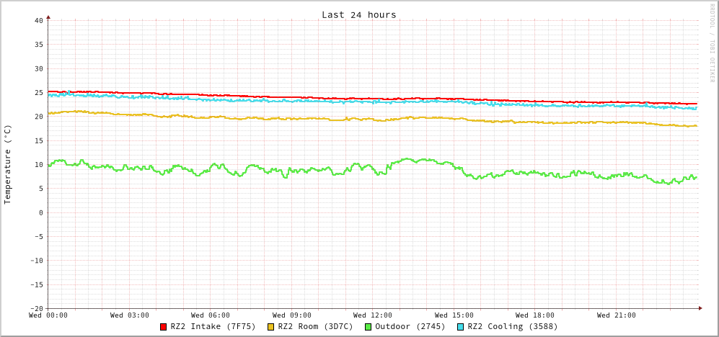This screenshot has height=337, width=719.
Task: Click the "Wed 21:00" time label
Action: pyautogui.click(x=617, y=315)
